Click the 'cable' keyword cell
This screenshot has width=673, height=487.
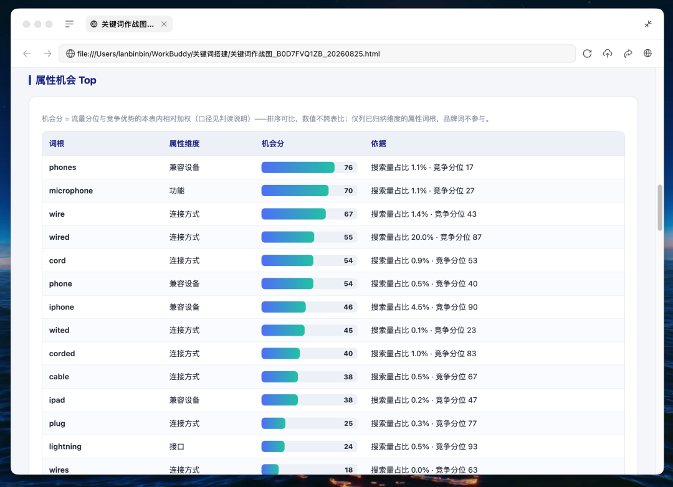(59, 377)
